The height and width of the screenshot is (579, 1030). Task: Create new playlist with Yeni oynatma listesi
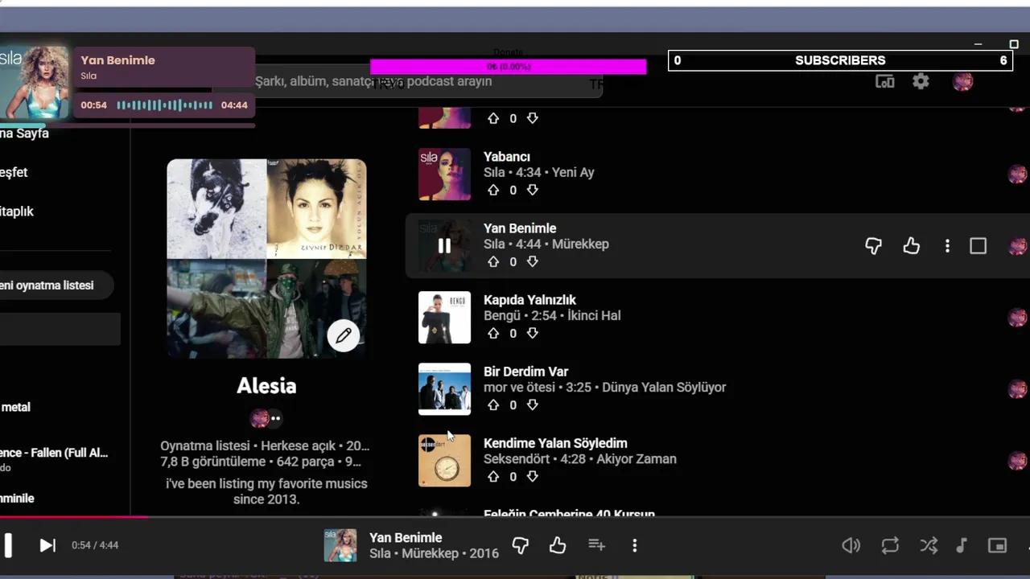click(x=56, y=285)
